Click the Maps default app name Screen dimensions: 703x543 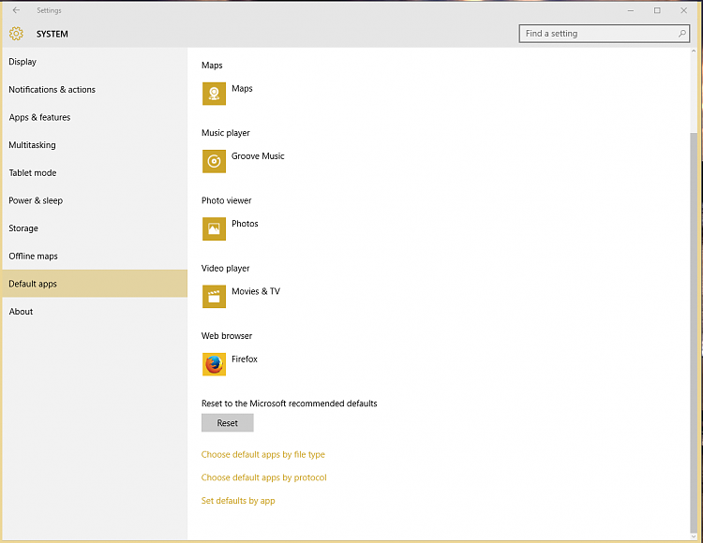tap(242, 89)
